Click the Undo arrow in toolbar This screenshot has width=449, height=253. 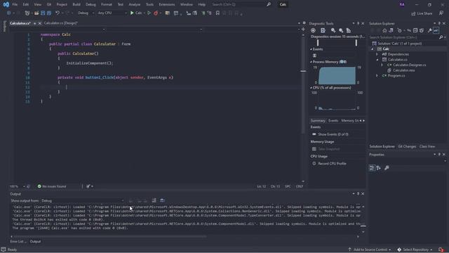tap(58, 13)
